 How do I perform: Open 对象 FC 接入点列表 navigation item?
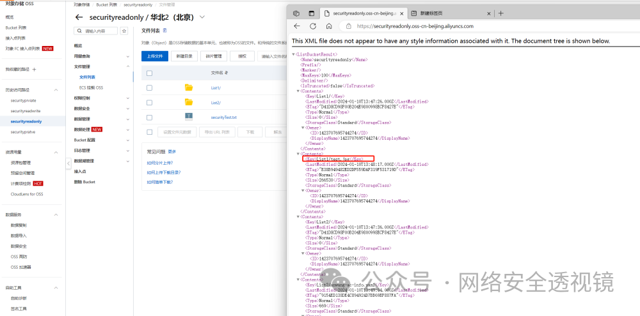tap(23, 49)
